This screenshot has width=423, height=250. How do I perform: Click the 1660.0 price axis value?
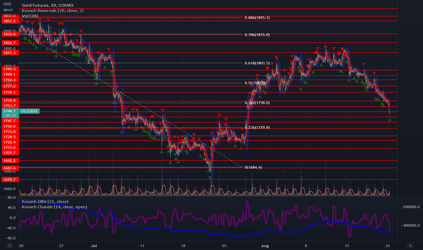tap(10, 189)
